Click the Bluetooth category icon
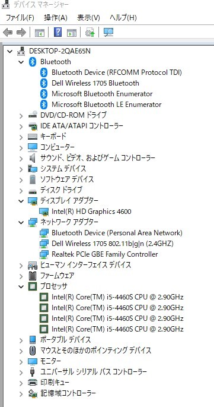Image resolution: width=214 pixels, height=407 pixels. (33, 62)
